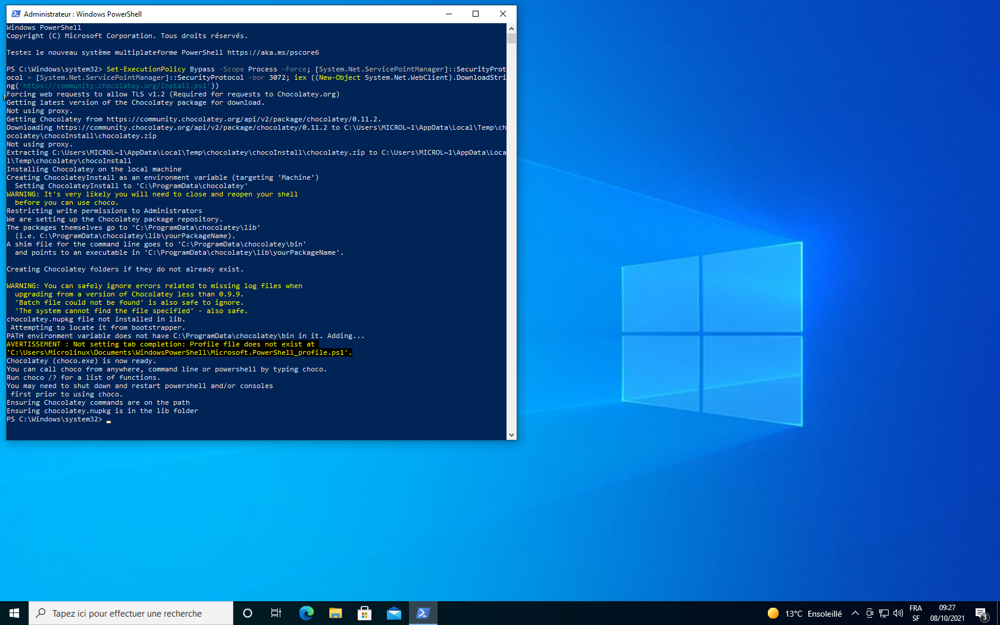This screenshot has height=625, width=1000.
Task: Click the line "Ensuring chocolatey.nupkg is in the lib folder"
Action: click(x=102, y=411)
